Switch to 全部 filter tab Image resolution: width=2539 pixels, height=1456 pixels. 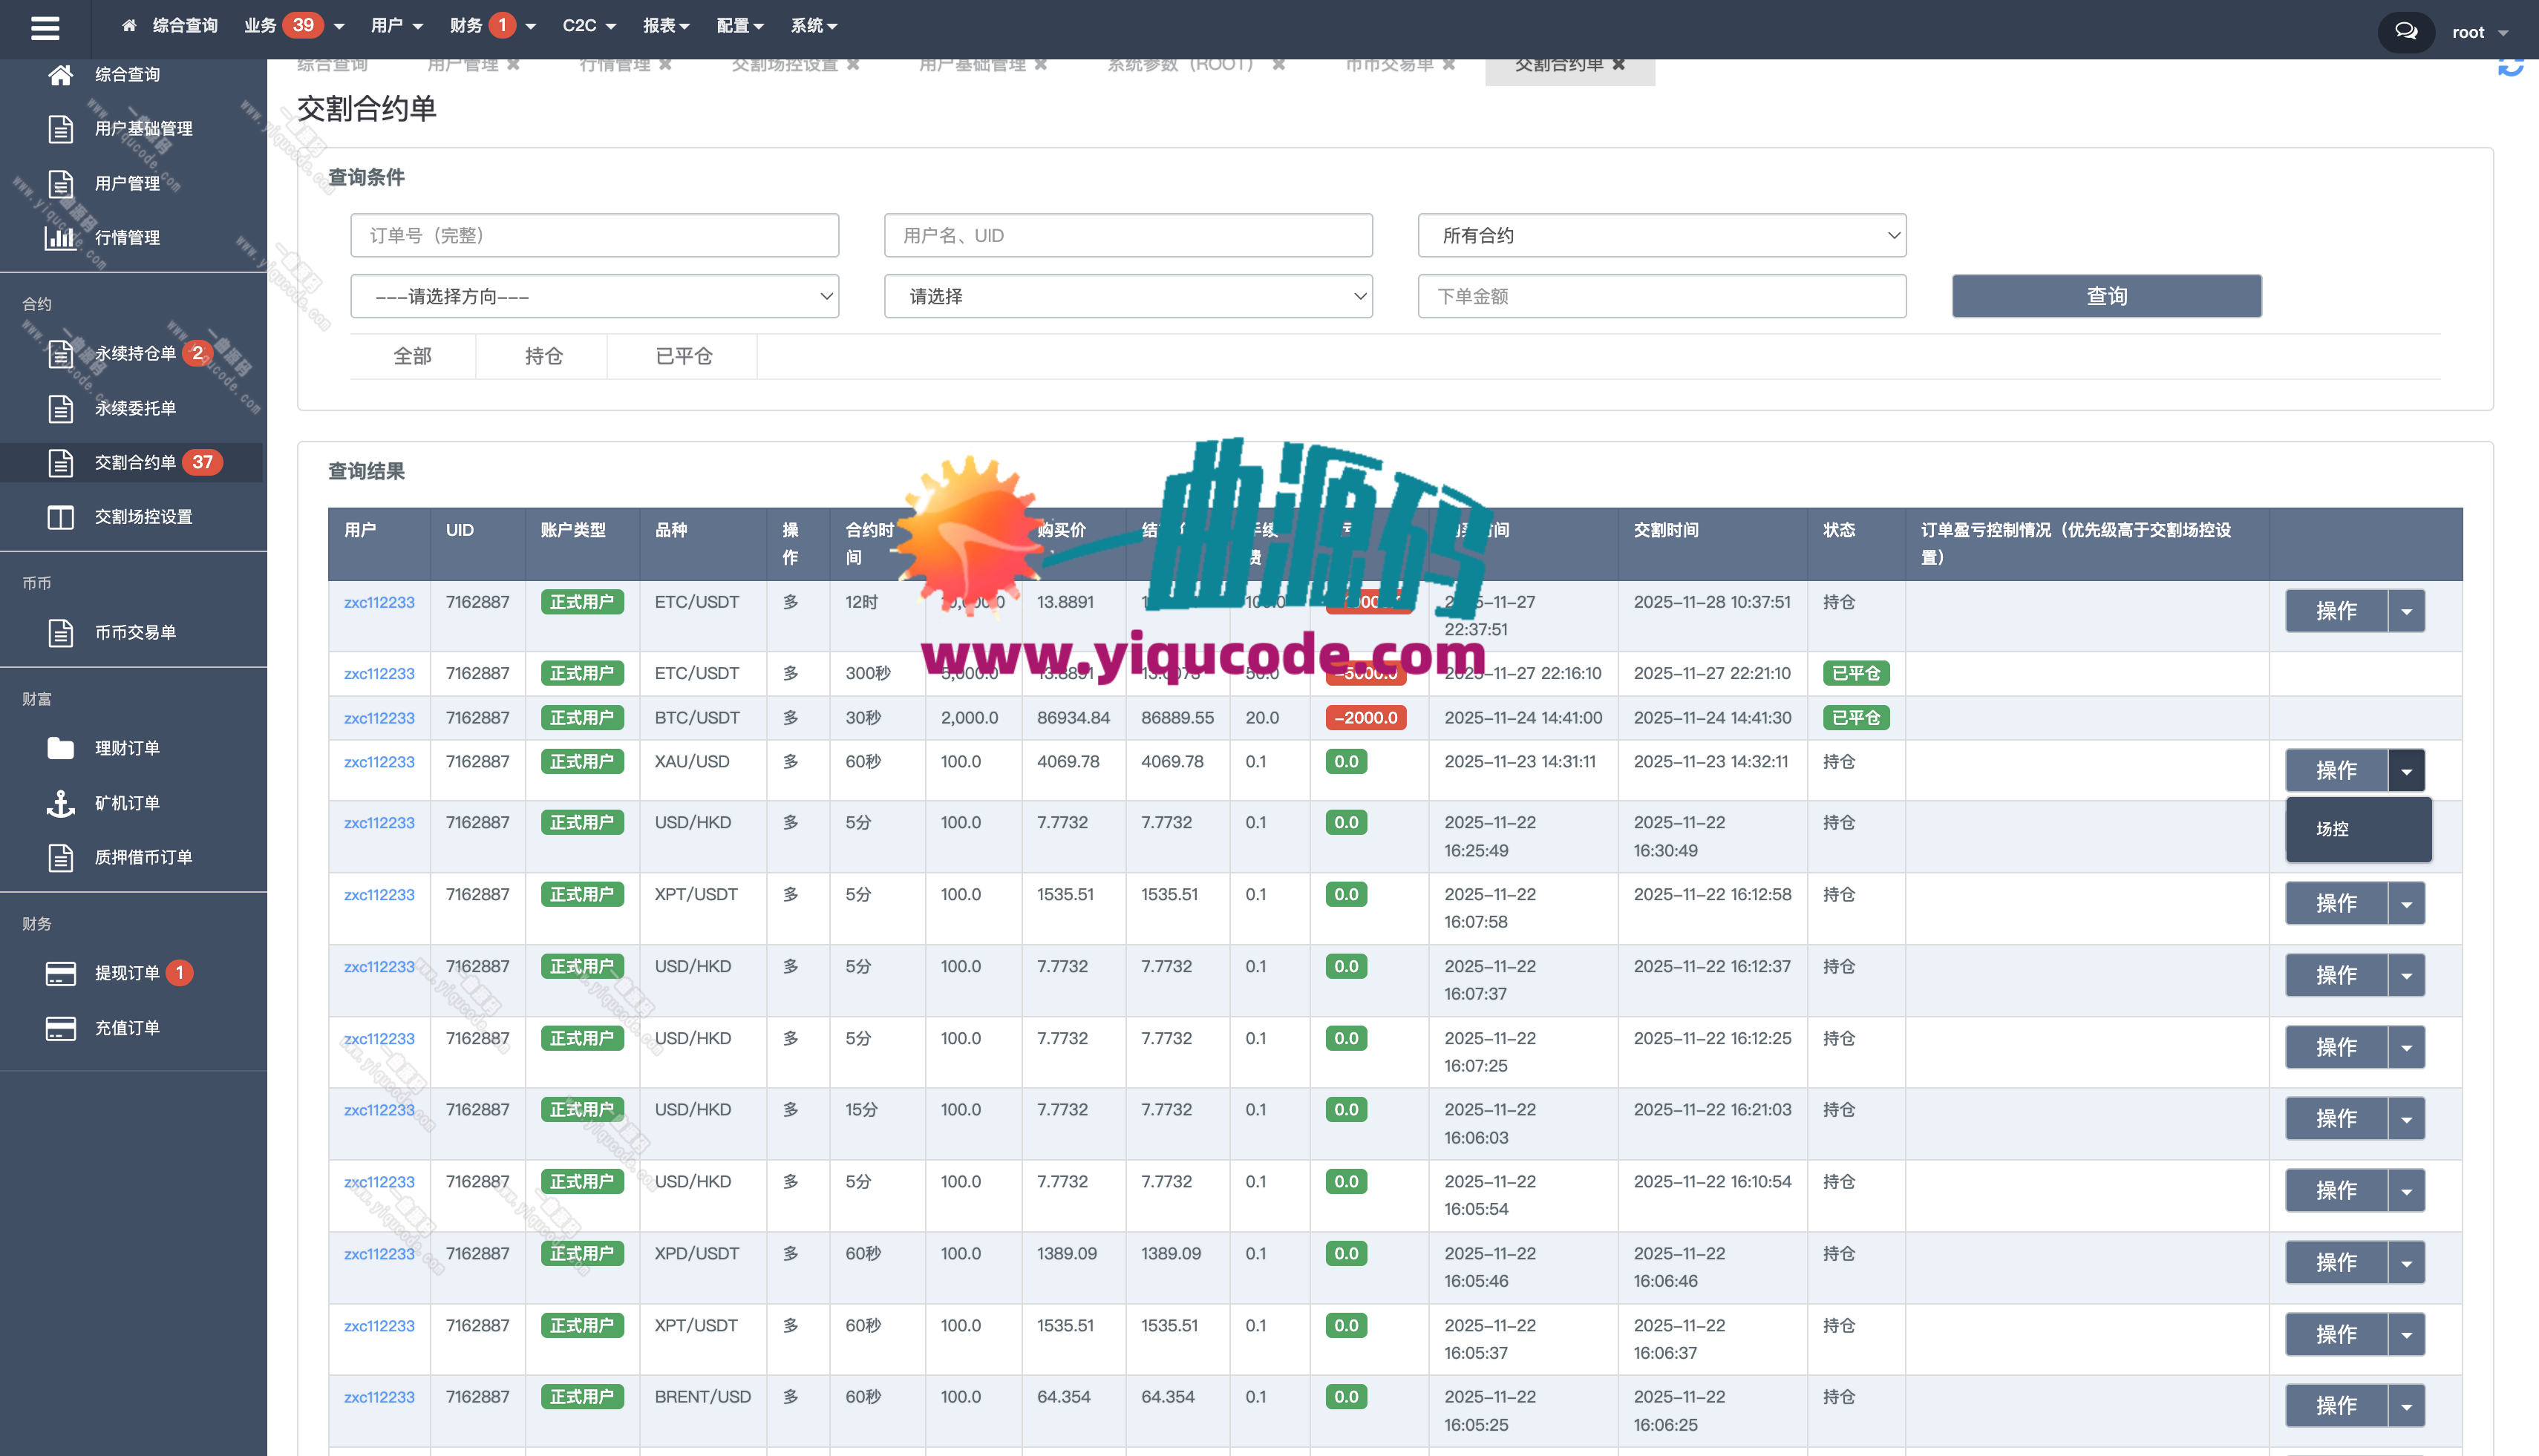(412, 356)
